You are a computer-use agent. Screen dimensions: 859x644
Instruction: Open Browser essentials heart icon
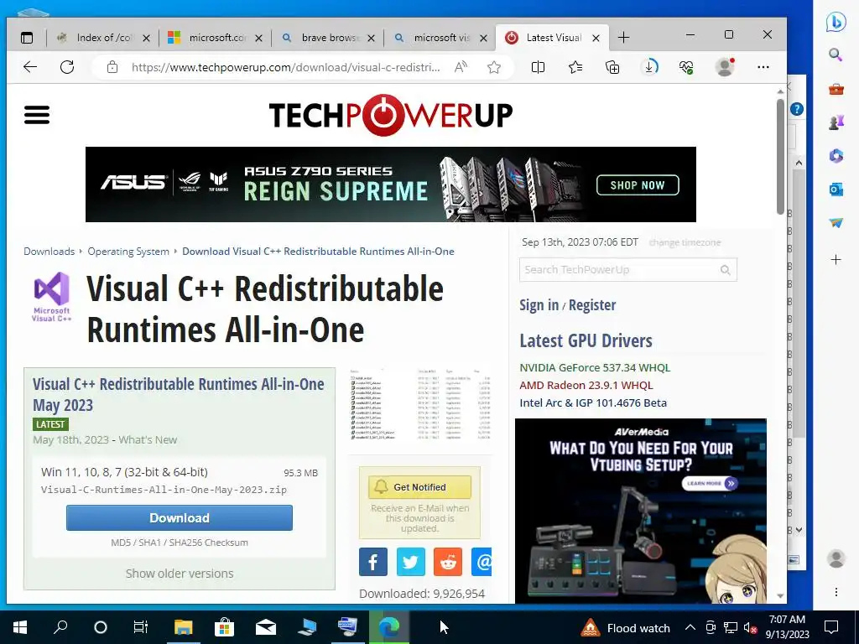click(686, 67)
